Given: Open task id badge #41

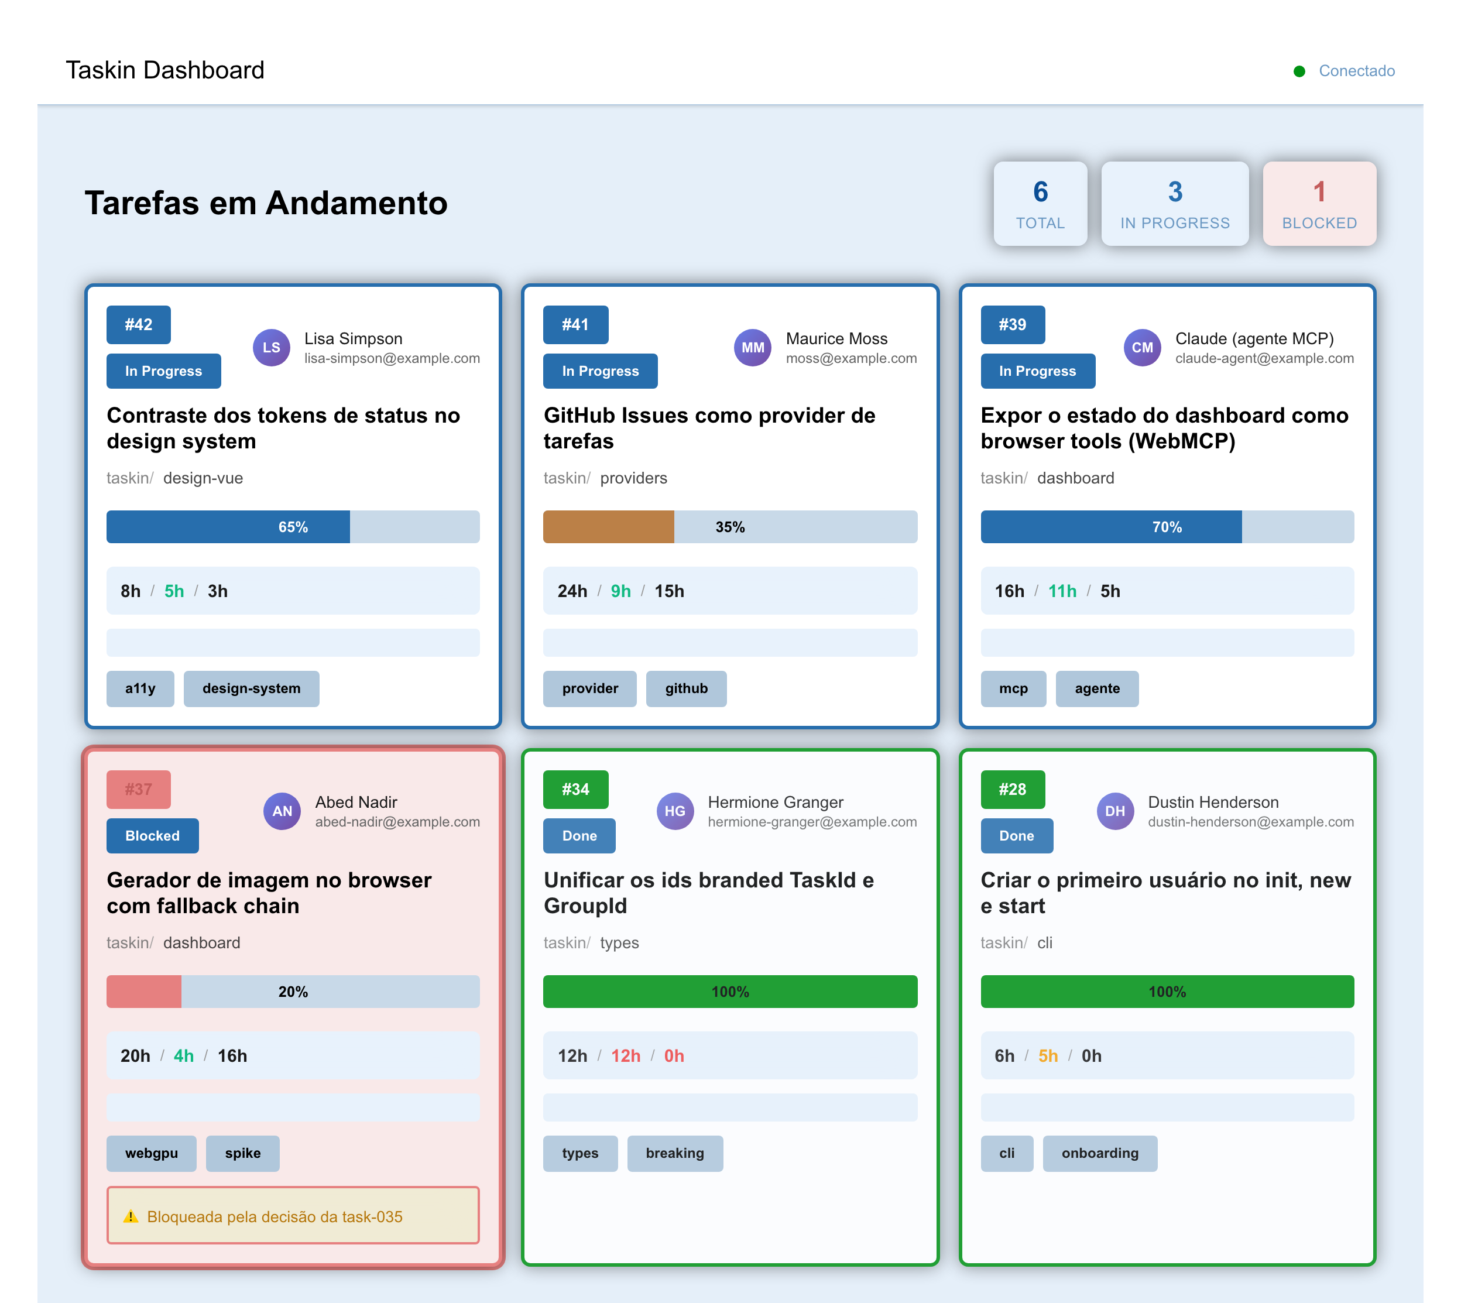Looking at the screenshot, I should click(575, 324).
